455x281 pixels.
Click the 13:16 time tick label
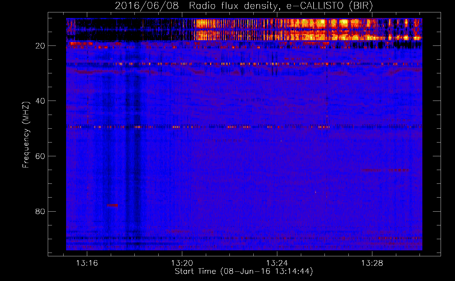tap(87, 263)
